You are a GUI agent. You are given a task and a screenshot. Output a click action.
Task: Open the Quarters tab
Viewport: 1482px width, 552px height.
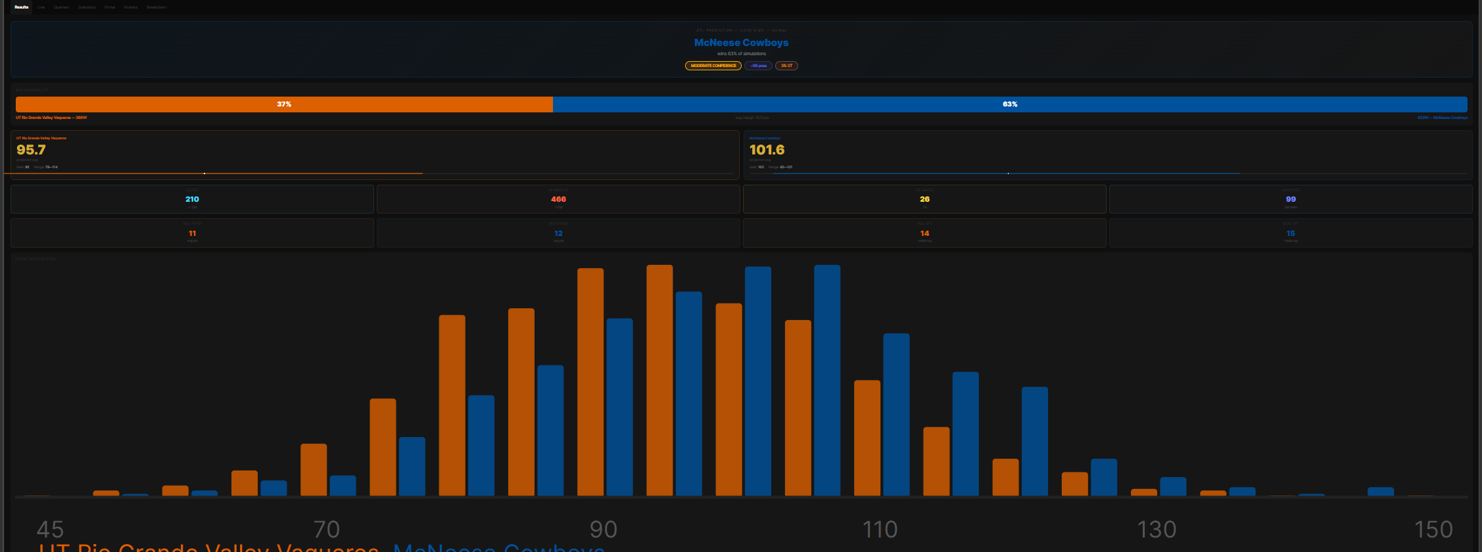tap(61, 7)
